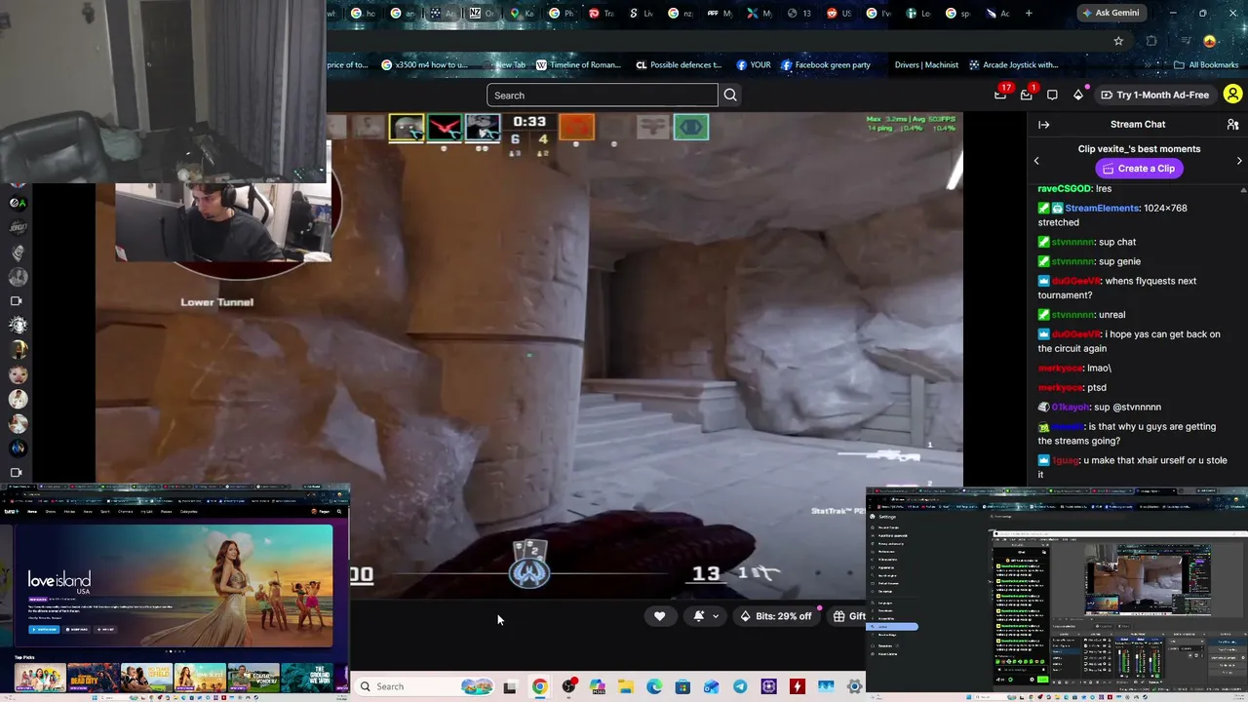
Task: Focus the Twitch search input field
Action: coord(603,95)
